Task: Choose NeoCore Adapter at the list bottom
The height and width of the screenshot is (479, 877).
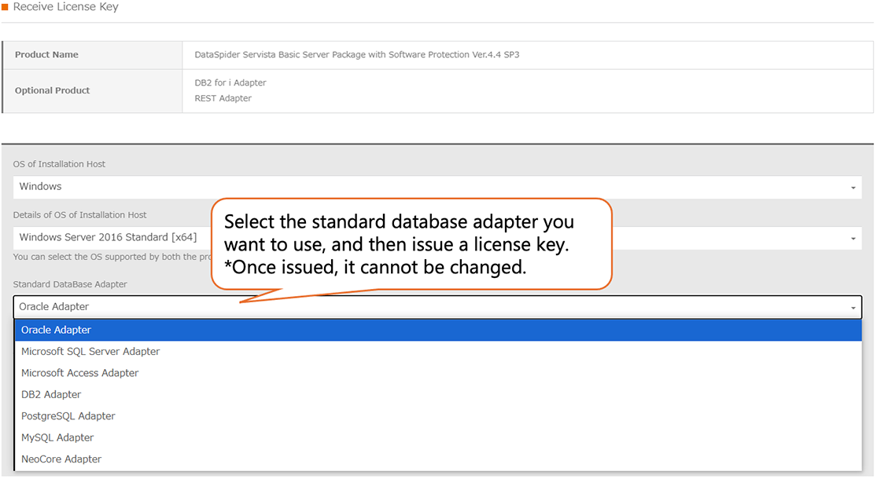Action: [61, 459]
